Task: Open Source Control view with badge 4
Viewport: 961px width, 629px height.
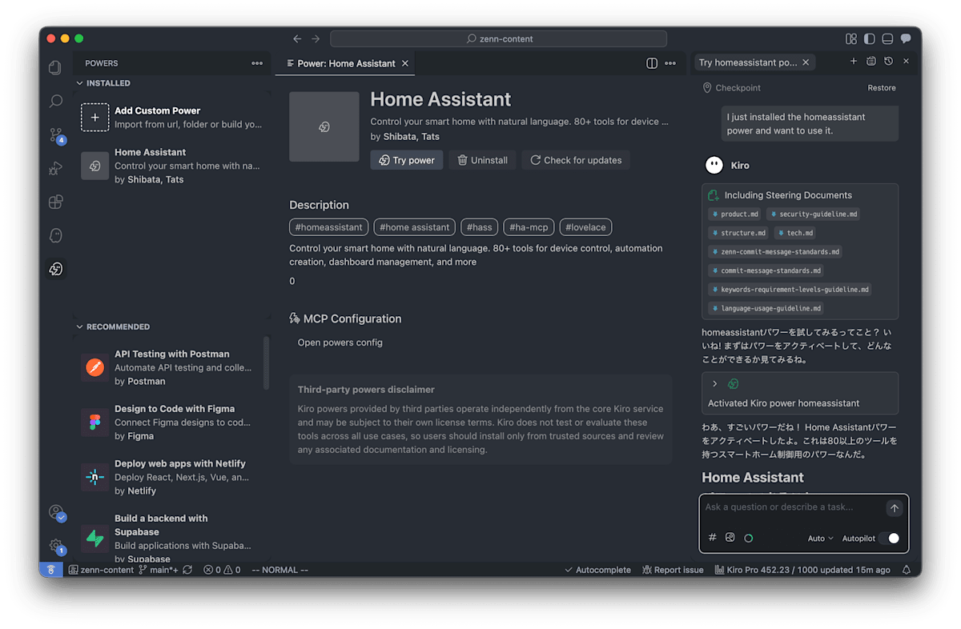Action: coord(55,135)
